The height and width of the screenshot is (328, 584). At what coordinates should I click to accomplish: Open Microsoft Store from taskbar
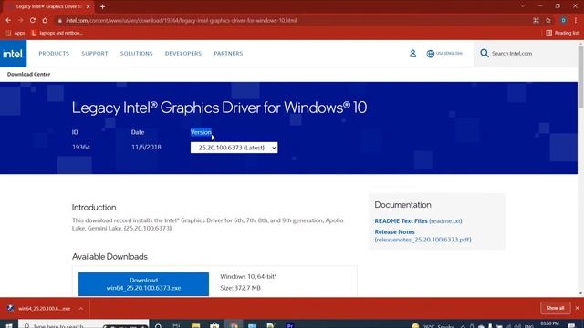(x=214, y=325)
